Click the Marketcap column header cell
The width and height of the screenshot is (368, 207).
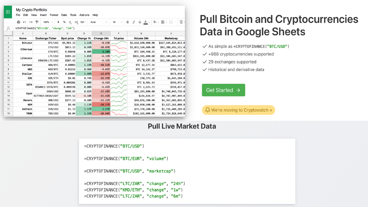[170, 38]
